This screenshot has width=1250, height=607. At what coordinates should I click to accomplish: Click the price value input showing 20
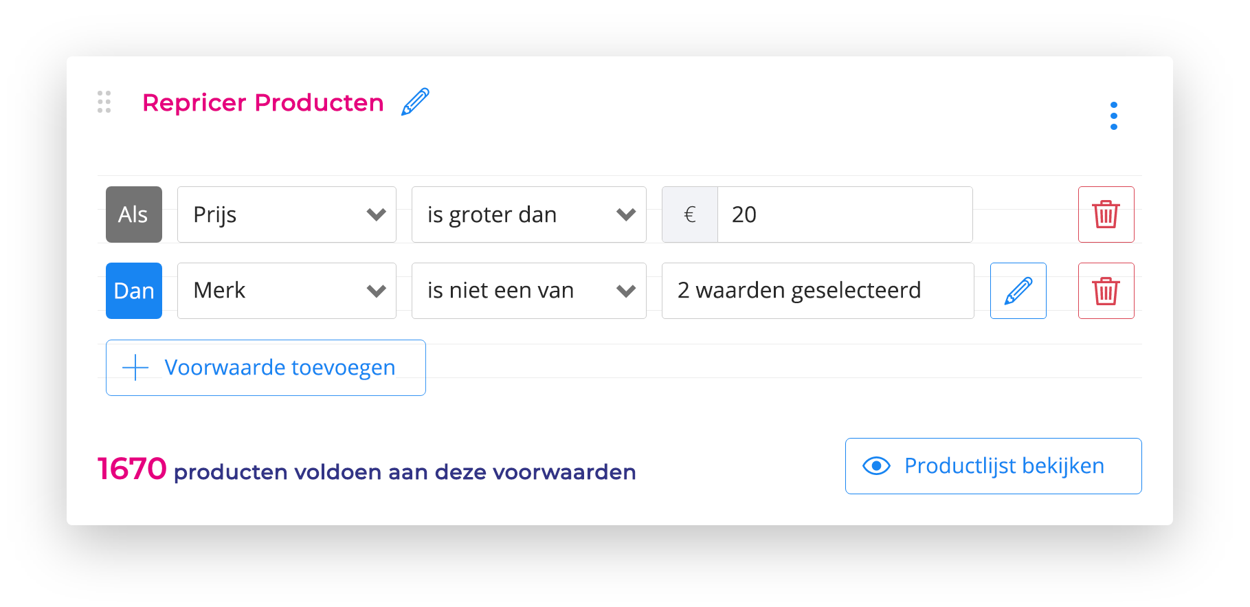pos(844,214)
